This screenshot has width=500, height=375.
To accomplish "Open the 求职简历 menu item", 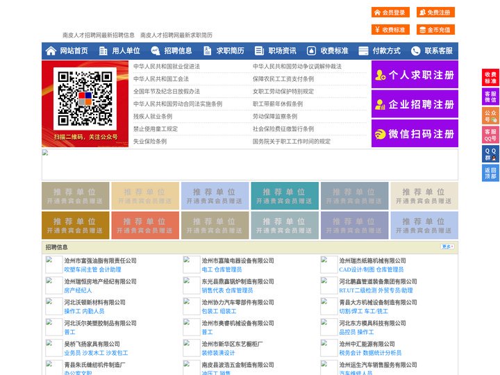I will [231, 51].
